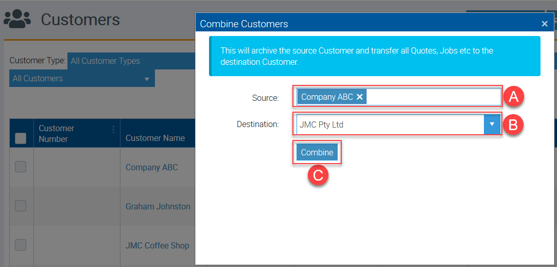Close the Combine Customers dialog
The image size is (557, 267).
click(x=544, y=24)
